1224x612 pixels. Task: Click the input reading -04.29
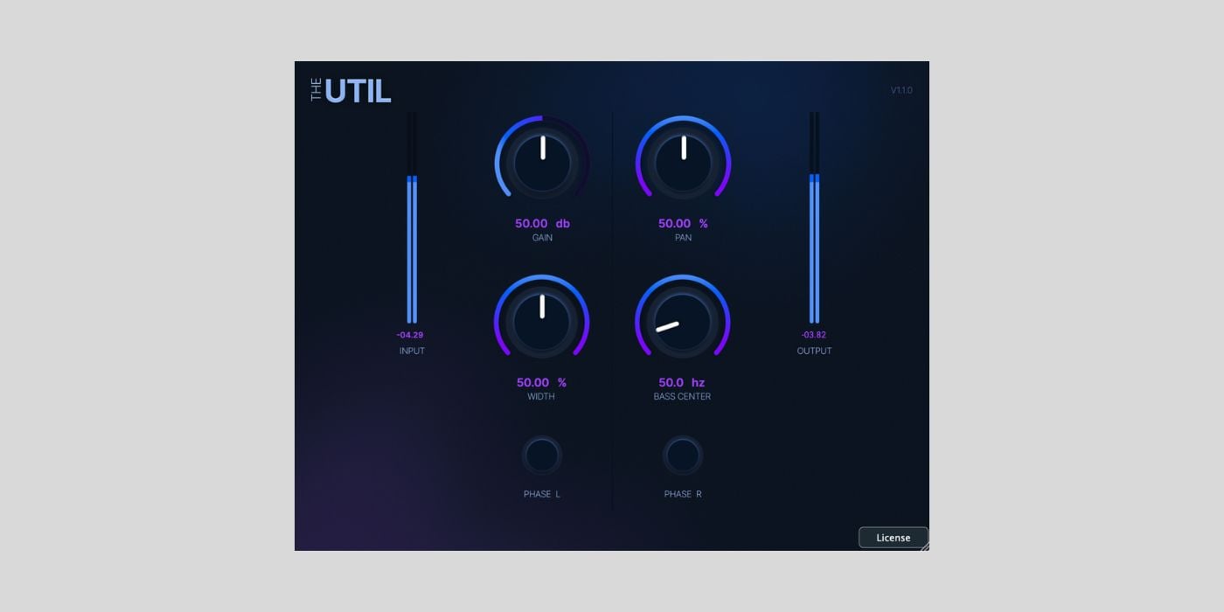click(x=410, y=335)
